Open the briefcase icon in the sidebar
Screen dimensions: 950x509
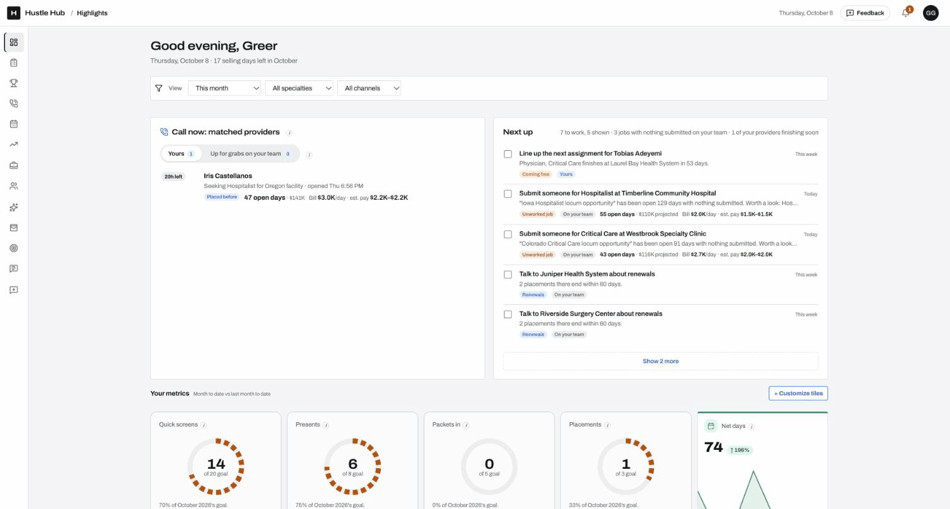click(14, 165)
